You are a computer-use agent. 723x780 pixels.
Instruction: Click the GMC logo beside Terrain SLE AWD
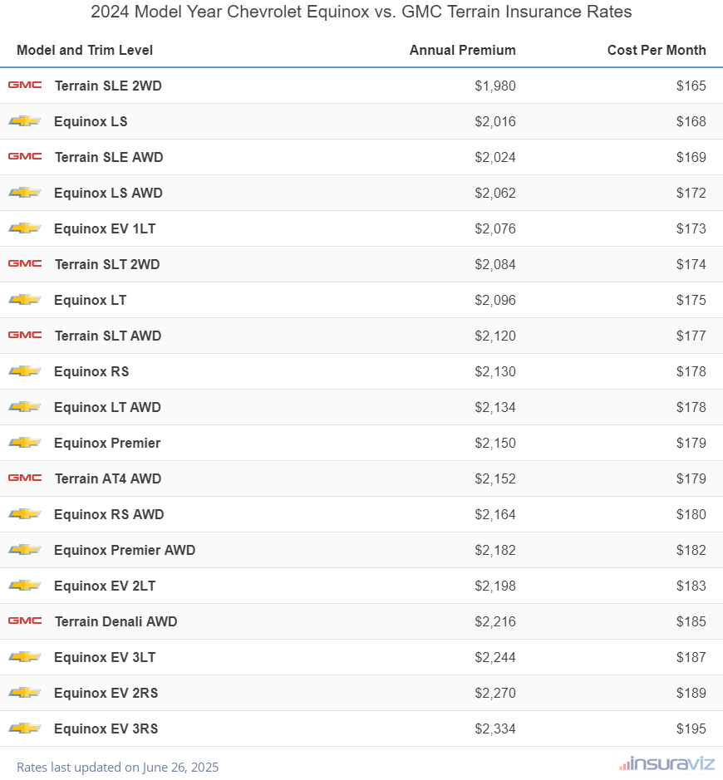(x=25, y=156)
